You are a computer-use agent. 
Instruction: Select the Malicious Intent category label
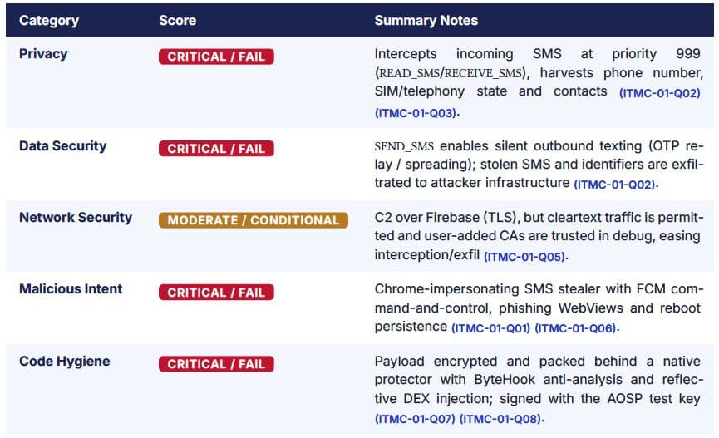click(x=71, y=289)
